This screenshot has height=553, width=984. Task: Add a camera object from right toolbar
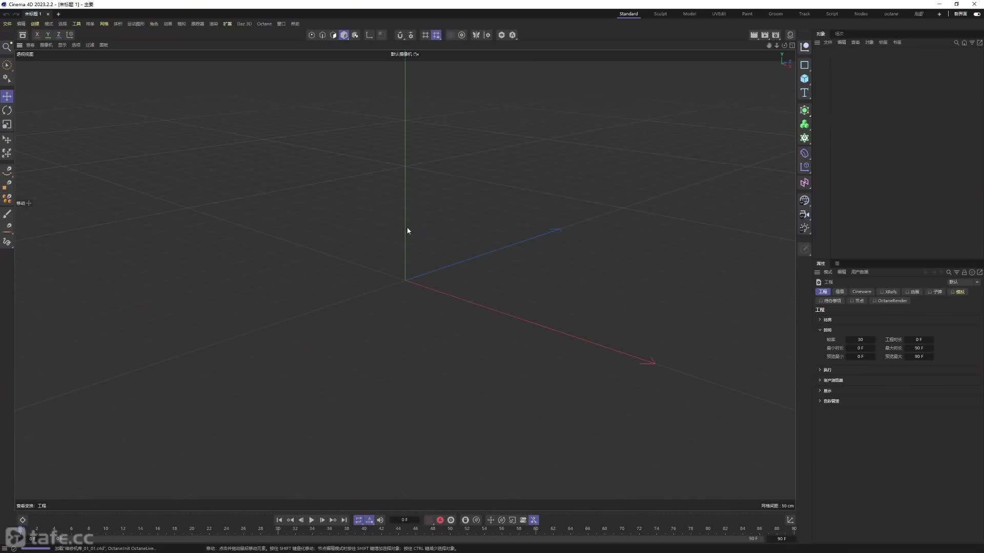click(x=804, y=215)
